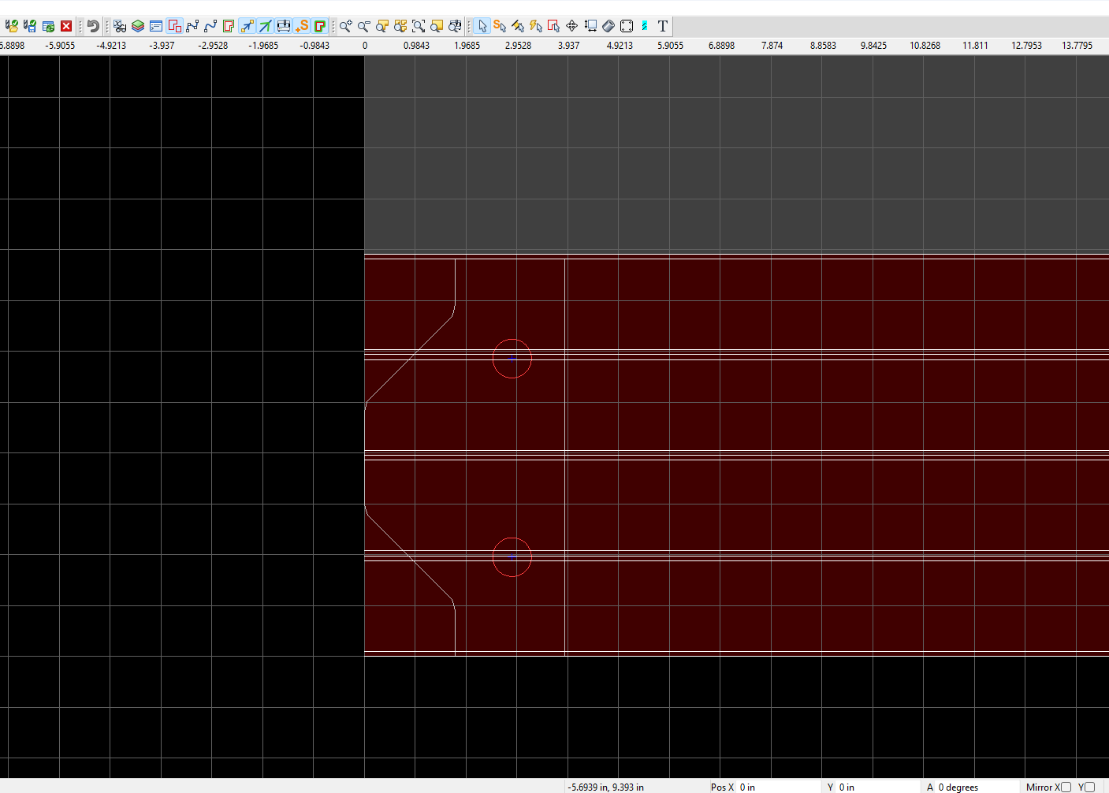Toggle the red overlapping rectangles icon
This screenshot has width=1109, height=793.
click(x=174, y=26)
